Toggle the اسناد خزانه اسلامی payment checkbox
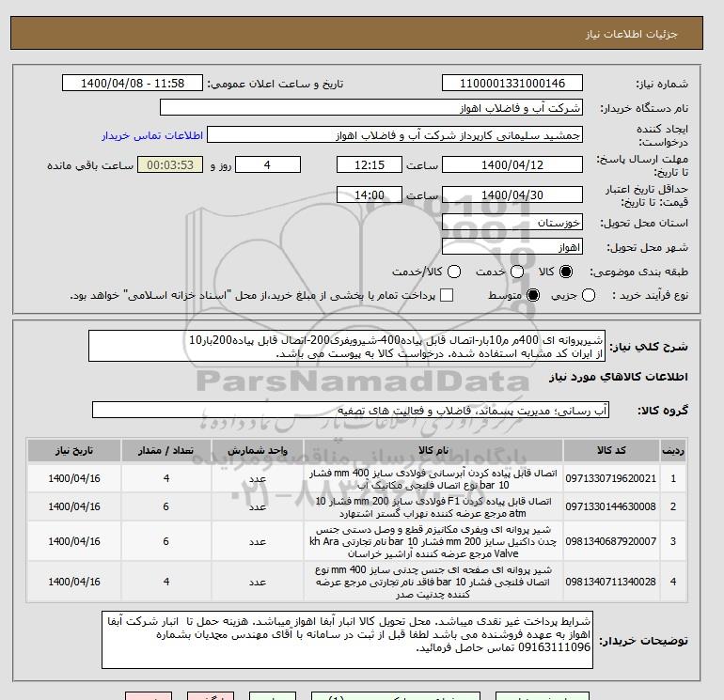 click(x=447, y=295)
